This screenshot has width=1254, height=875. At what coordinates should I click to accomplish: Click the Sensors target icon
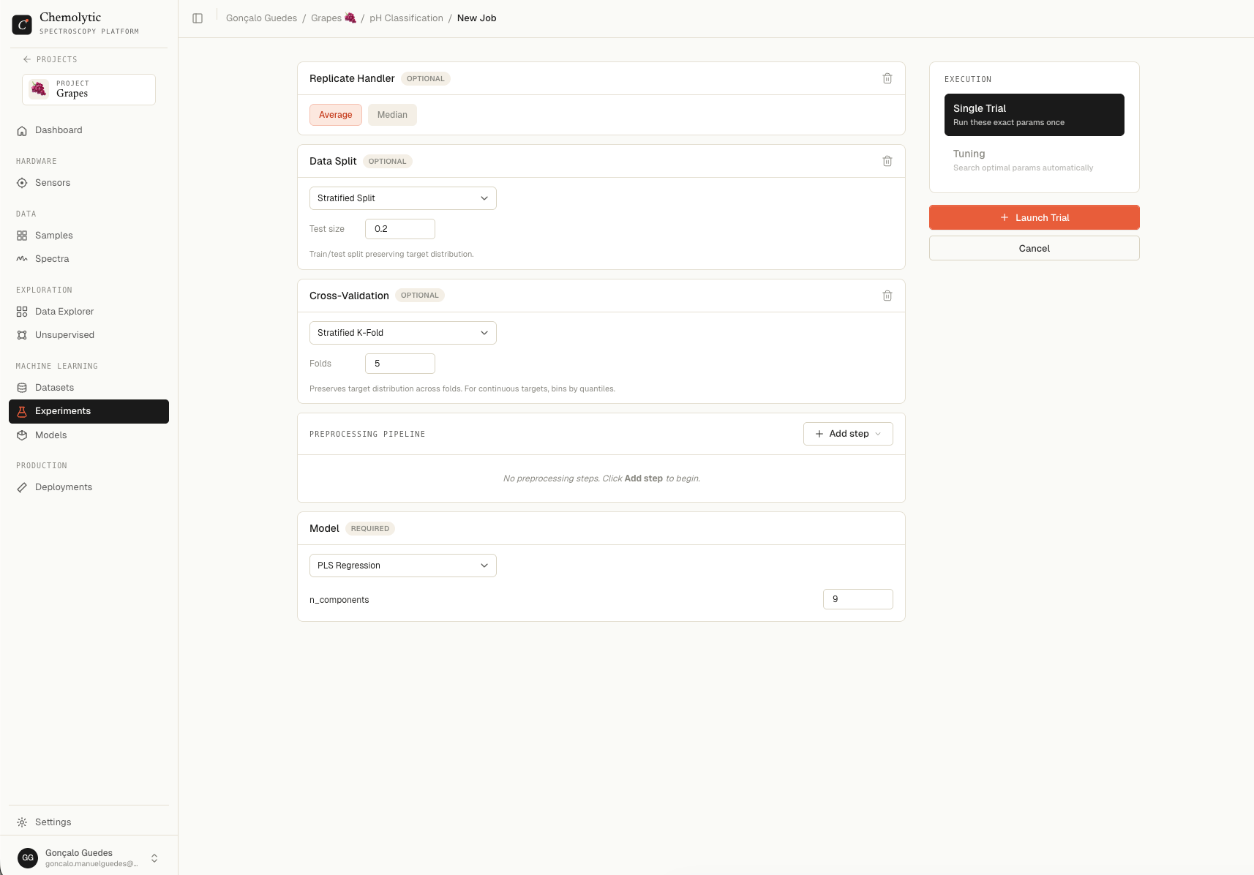click(22, 183)
